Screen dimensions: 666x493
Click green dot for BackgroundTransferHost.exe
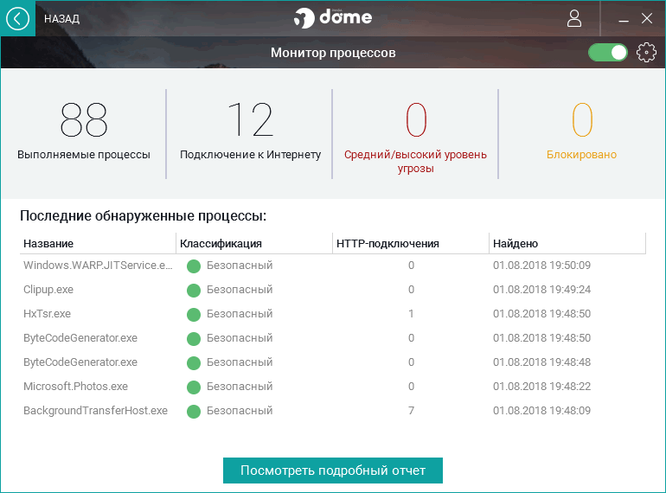click(194, 412)
